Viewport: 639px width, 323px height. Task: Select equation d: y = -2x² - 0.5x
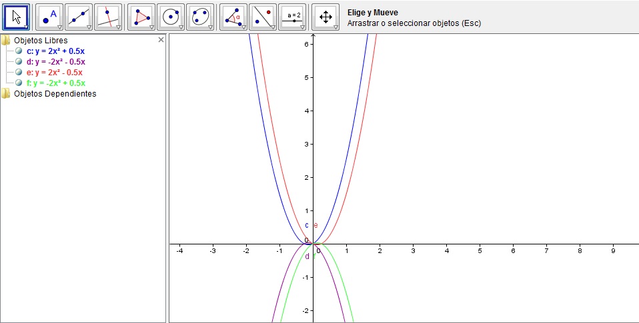pos(56,62)
